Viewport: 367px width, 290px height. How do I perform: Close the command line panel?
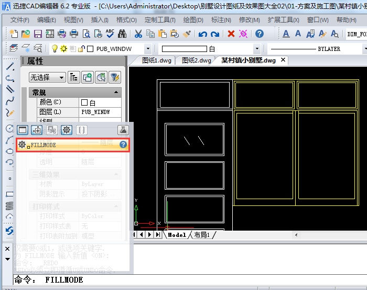click(7, 248)
